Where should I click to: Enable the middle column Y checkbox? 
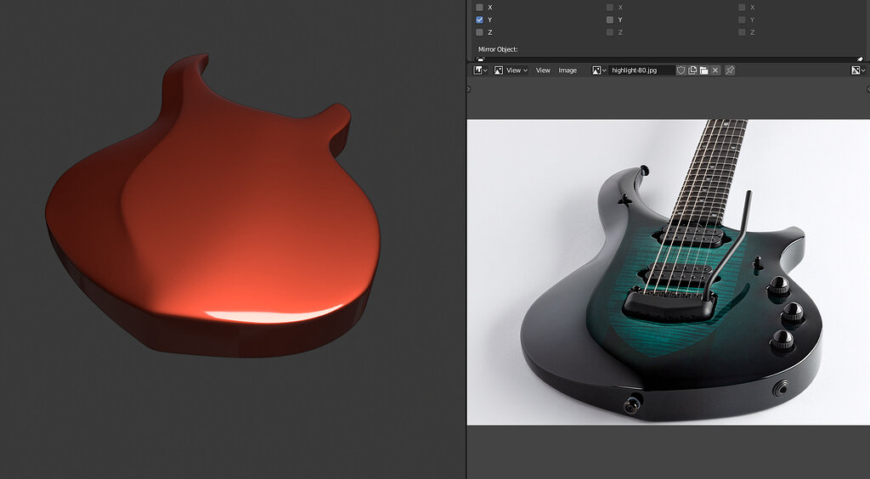(610, 20)
